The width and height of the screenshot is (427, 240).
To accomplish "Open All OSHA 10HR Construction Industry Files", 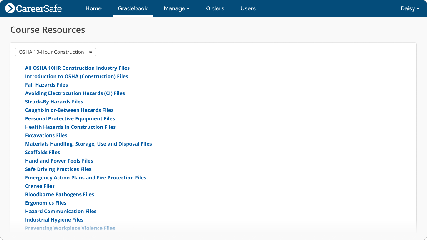I will click(77, 68).
